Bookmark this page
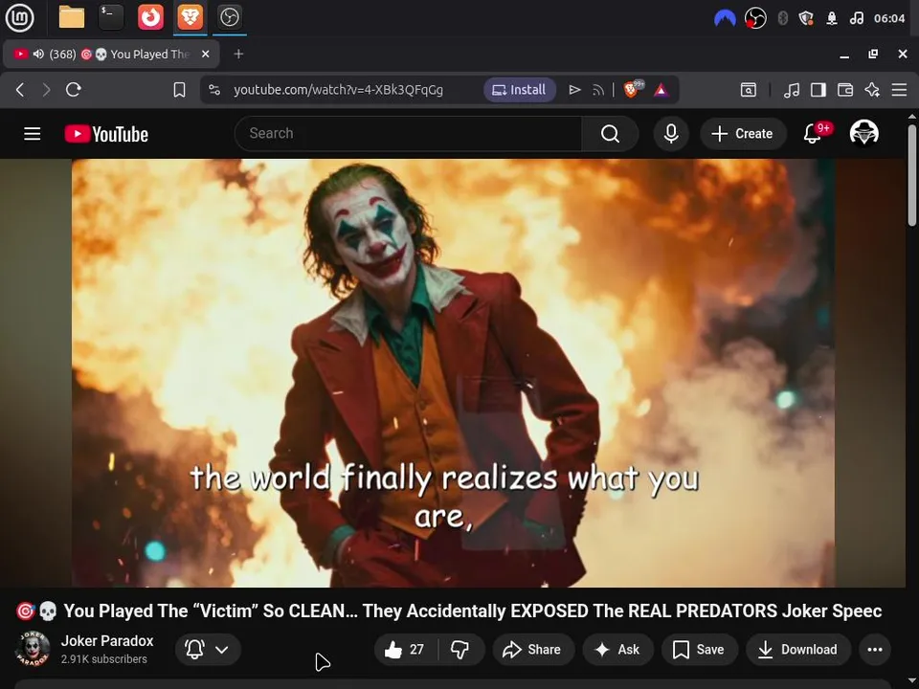Viewport: 919px width, 689px height. pyautogui.click(x=179, y=90)
